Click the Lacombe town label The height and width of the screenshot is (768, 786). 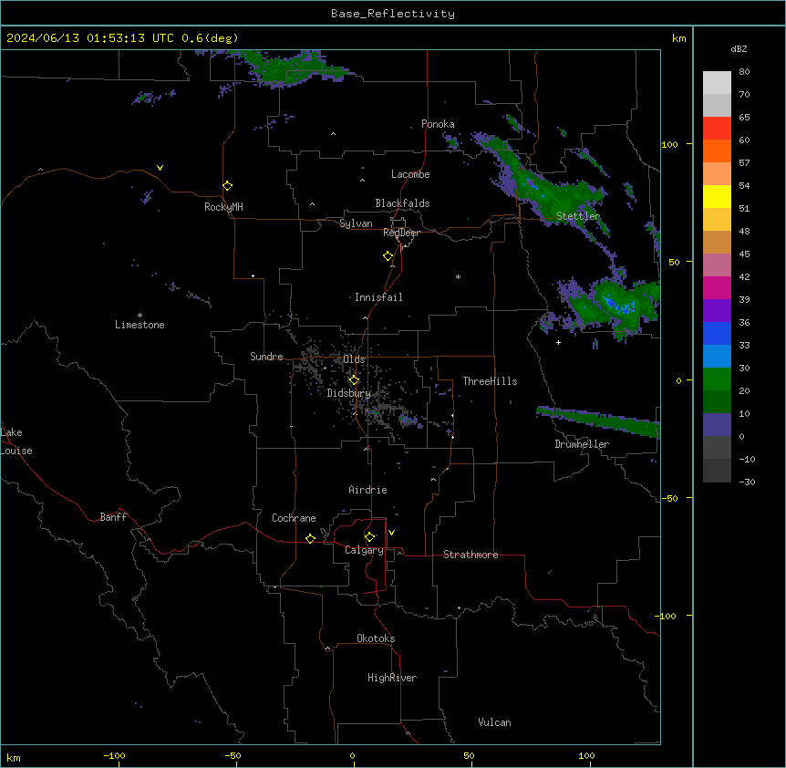410,174
